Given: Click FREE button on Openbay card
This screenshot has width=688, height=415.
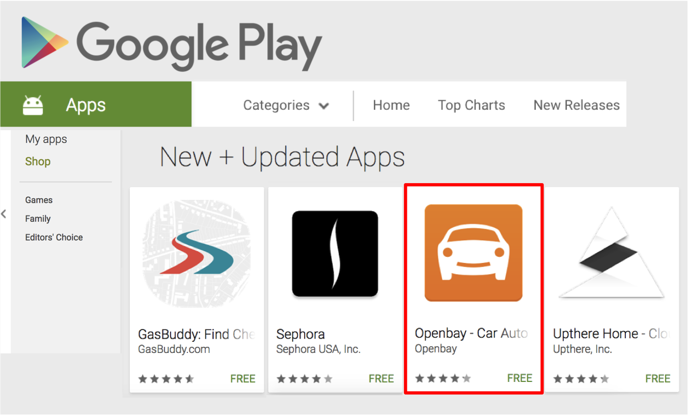Looking at the screenshot, I should tap(520, 378).
